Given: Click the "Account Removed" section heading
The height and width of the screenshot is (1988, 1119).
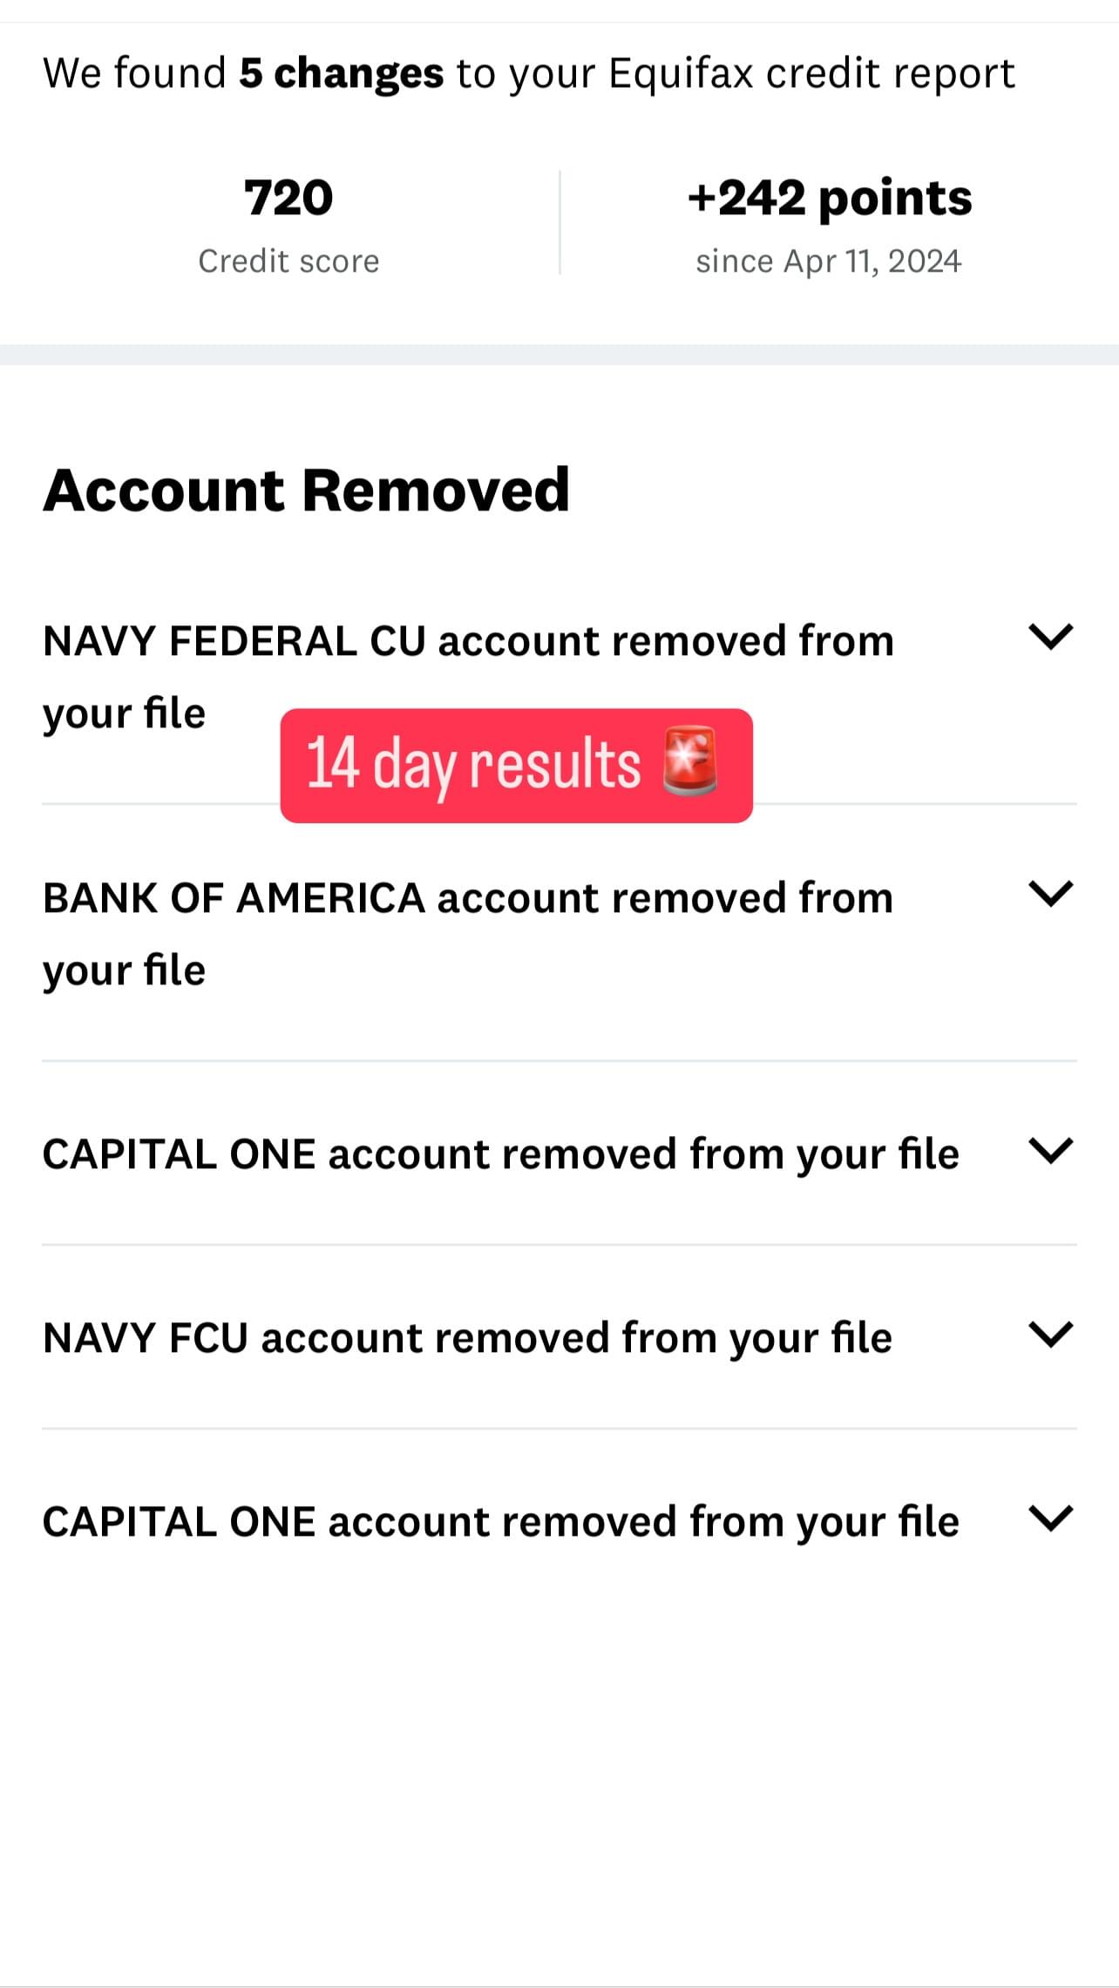Looking at the screenshot, I should pyautogui.click(x=306, y=490).
